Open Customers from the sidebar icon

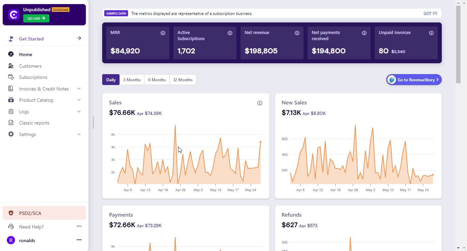11,66
